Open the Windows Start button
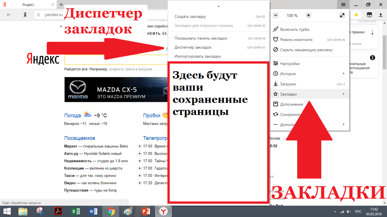This screenshot has height=217, width=387. tap(7, 212)
